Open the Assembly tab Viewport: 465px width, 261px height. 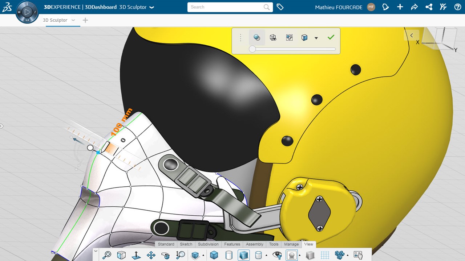(x=254, y=244)
